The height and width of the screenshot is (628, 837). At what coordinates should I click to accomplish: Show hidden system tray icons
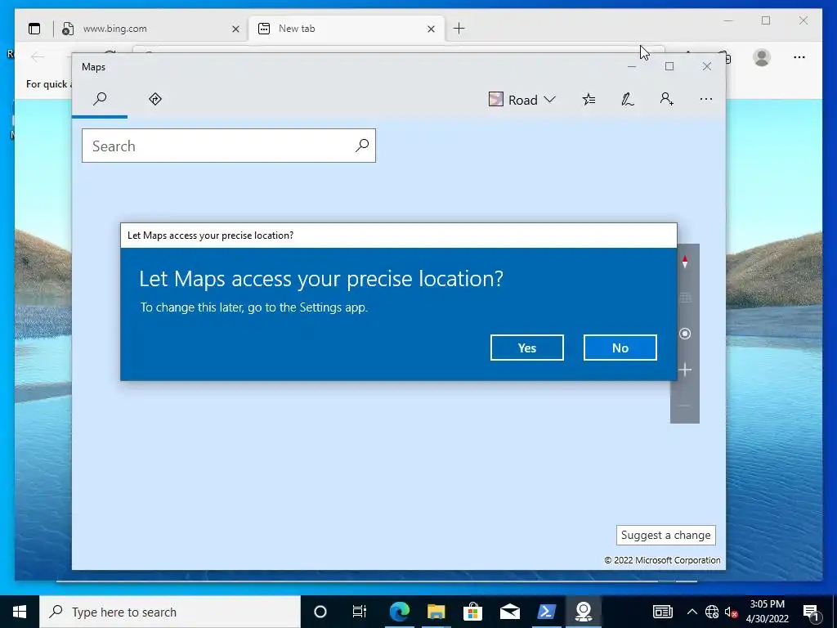692,612
